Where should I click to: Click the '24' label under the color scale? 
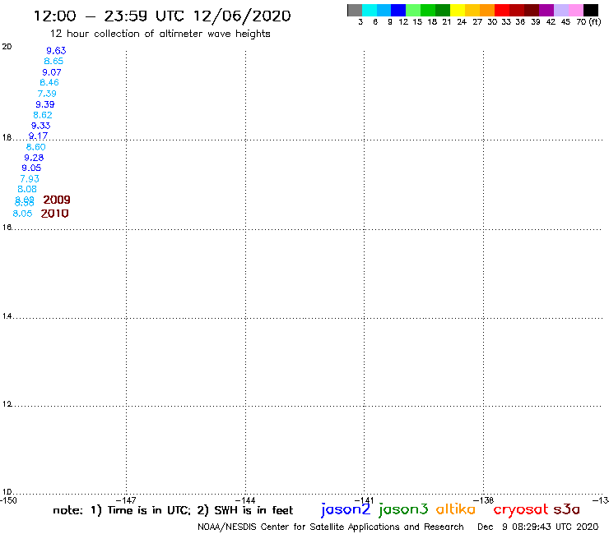[x=462, y=22]
